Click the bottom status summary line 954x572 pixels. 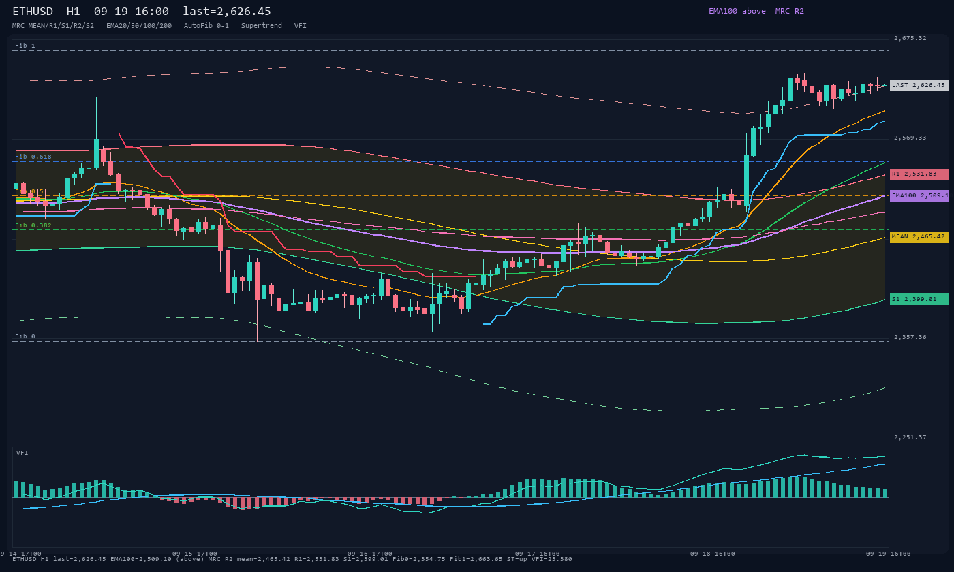click(x=292, y=559)
